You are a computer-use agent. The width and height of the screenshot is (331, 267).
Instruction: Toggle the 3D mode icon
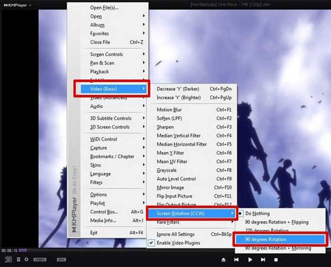point(9,259)
